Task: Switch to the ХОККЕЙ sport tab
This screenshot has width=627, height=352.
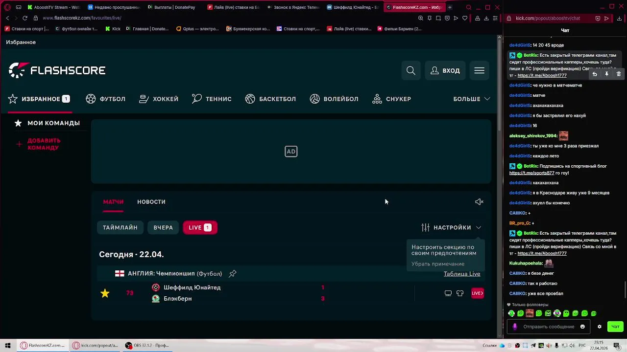Action: tap(159, 99)
